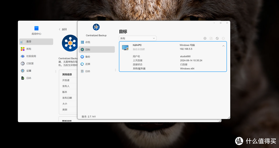This screenshot has width=279, height=148.
Task: Click the HJH-PC computer monitor icon
Action: pyautogui.click(x=125, y=47)
